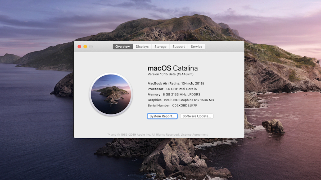The image size is (321, 180).
Task: Click the macOS Catalina title
Action: (173, 68)
